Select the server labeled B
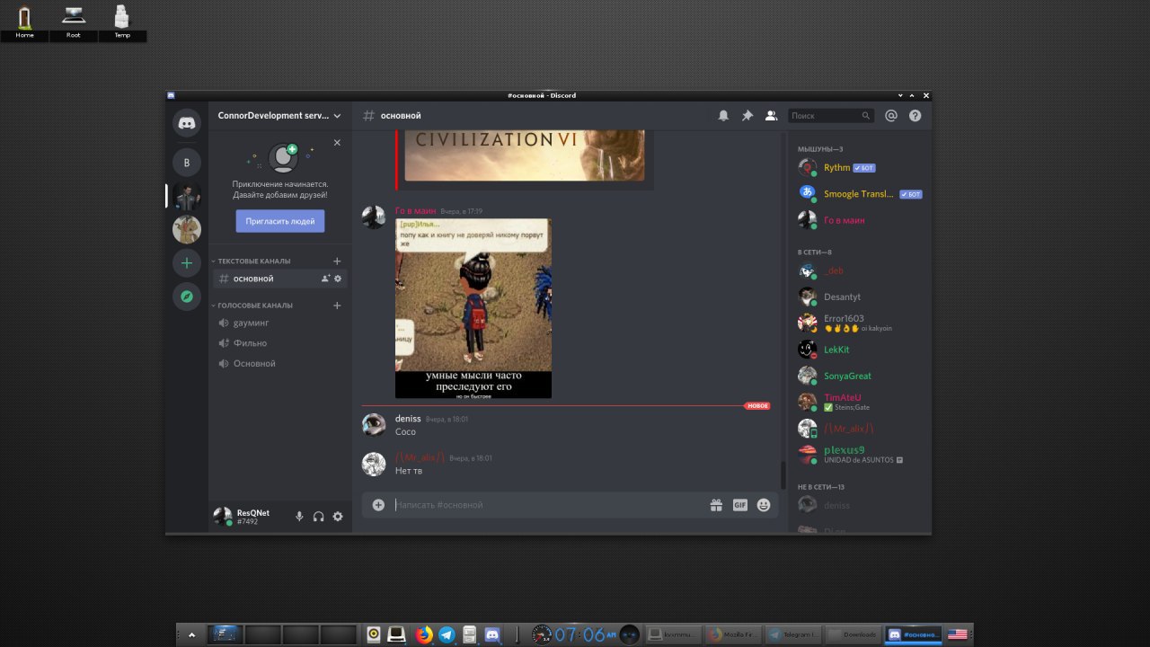The width and height of the screenshot is (1150, 647). coord(187,163)
